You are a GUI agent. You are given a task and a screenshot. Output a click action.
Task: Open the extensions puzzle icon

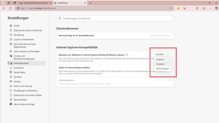(x=197, y=8)
